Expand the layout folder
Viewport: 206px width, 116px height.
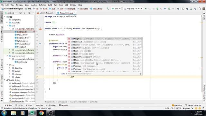click(x=10, y=71)
